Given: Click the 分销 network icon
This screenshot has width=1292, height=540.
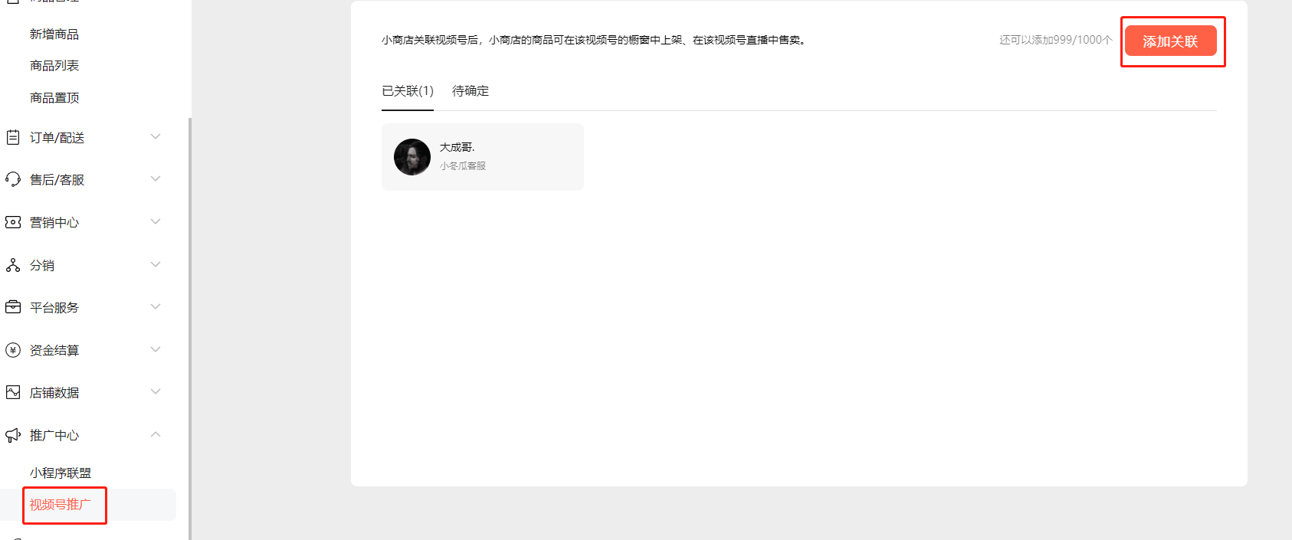Looking at the screenshot, I should 13,265.
